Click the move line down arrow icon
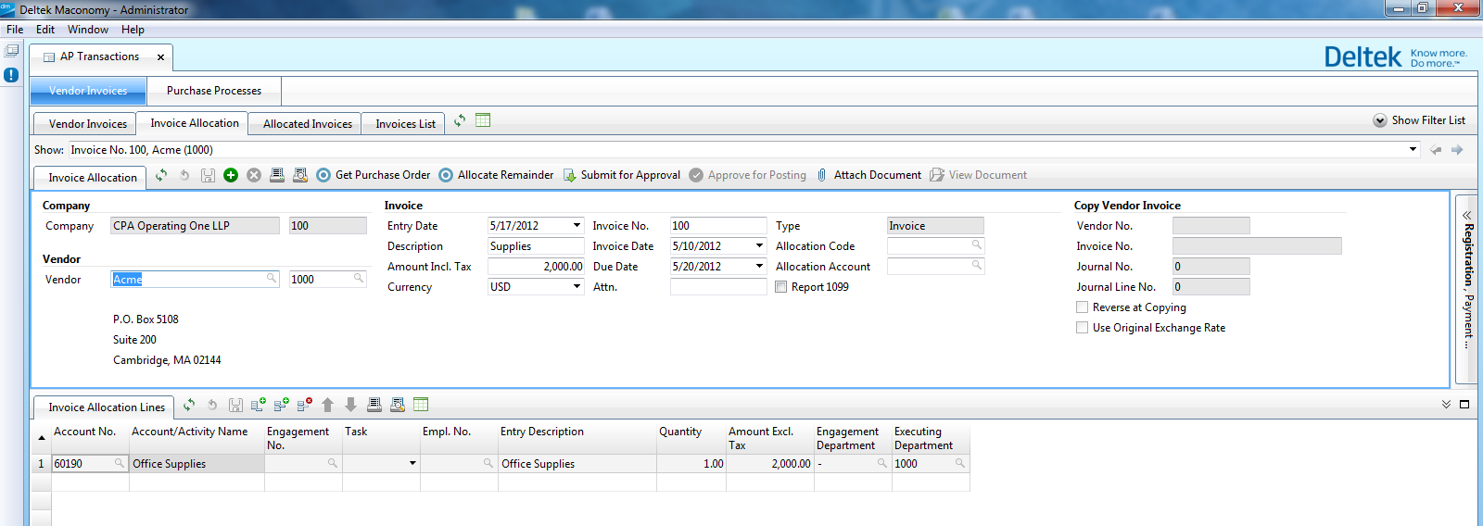This screenshot has width=1483, height=526. [350, 405]
